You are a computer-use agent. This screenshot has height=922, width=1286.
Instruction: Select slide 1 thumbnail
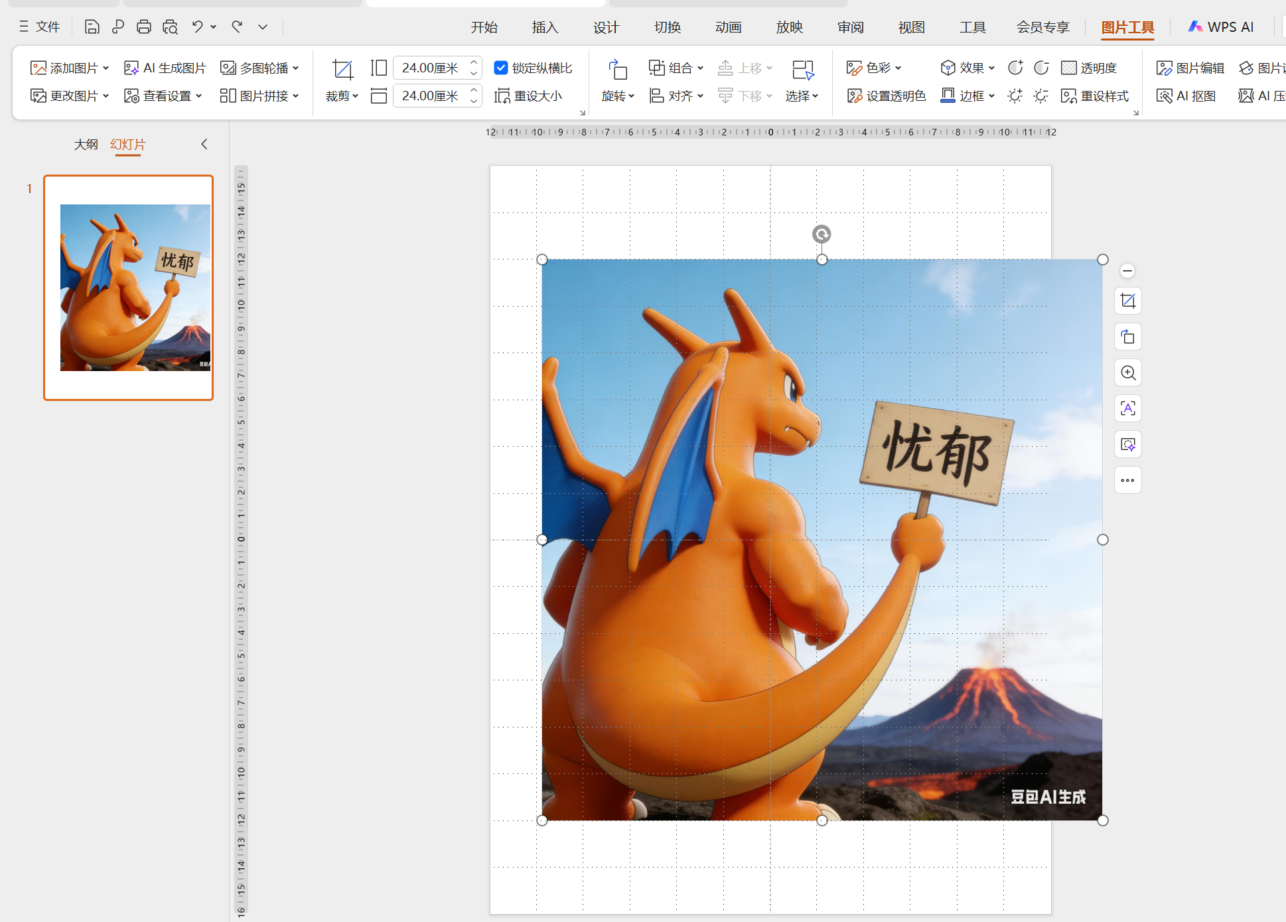(x=129, y=287)
